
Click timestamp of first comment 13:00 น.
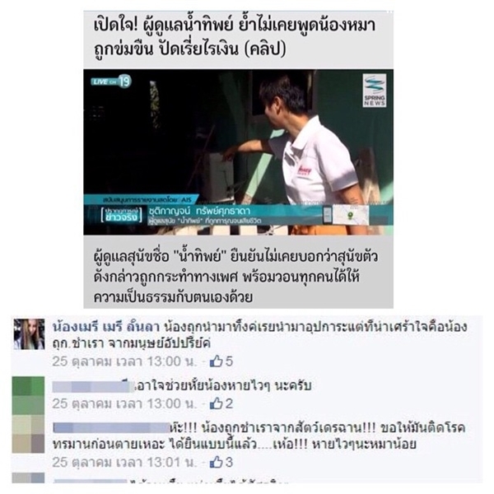[124, 361]
